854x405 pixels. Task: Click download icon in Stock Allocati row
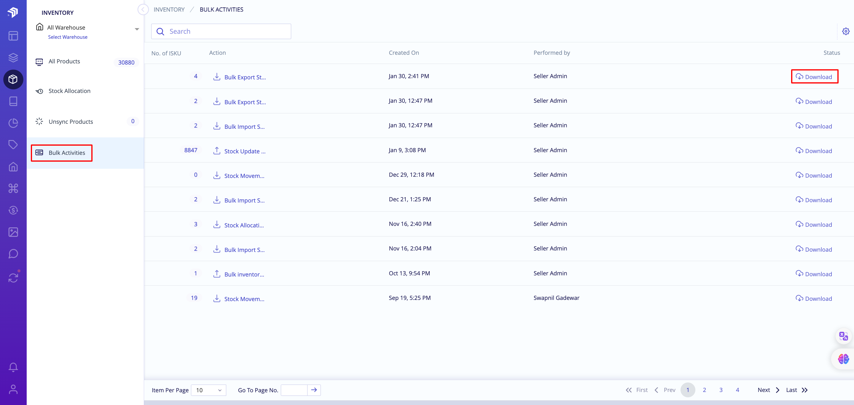point(216,224)
